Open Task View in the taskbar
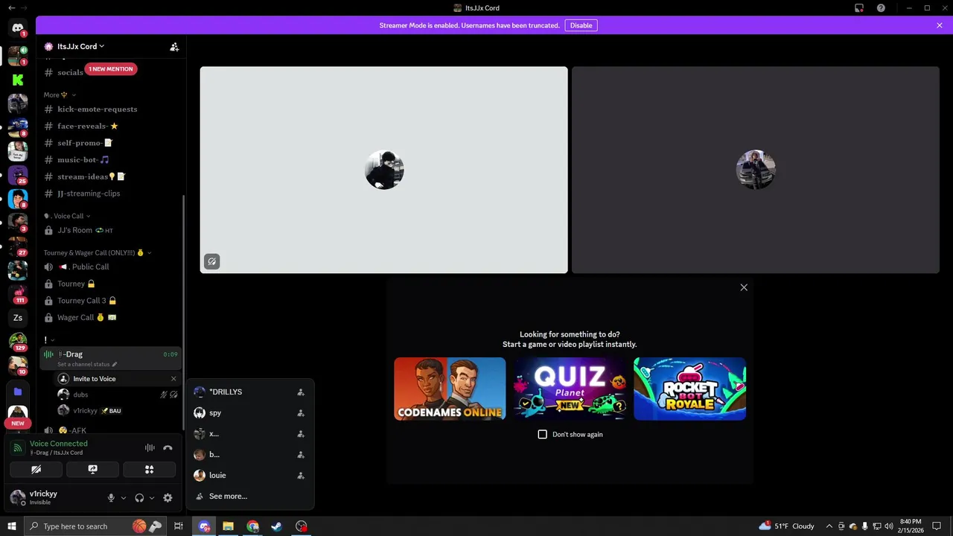The height and width of the screenshot is (536, 953). [179, 526]
